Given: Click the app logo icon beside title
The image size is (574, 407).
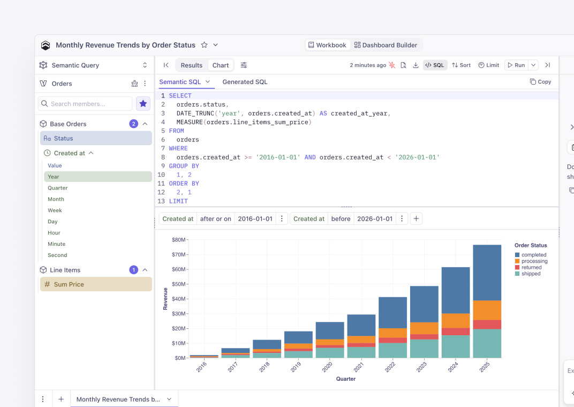Looking at the screenshot, I should (46, 45).
